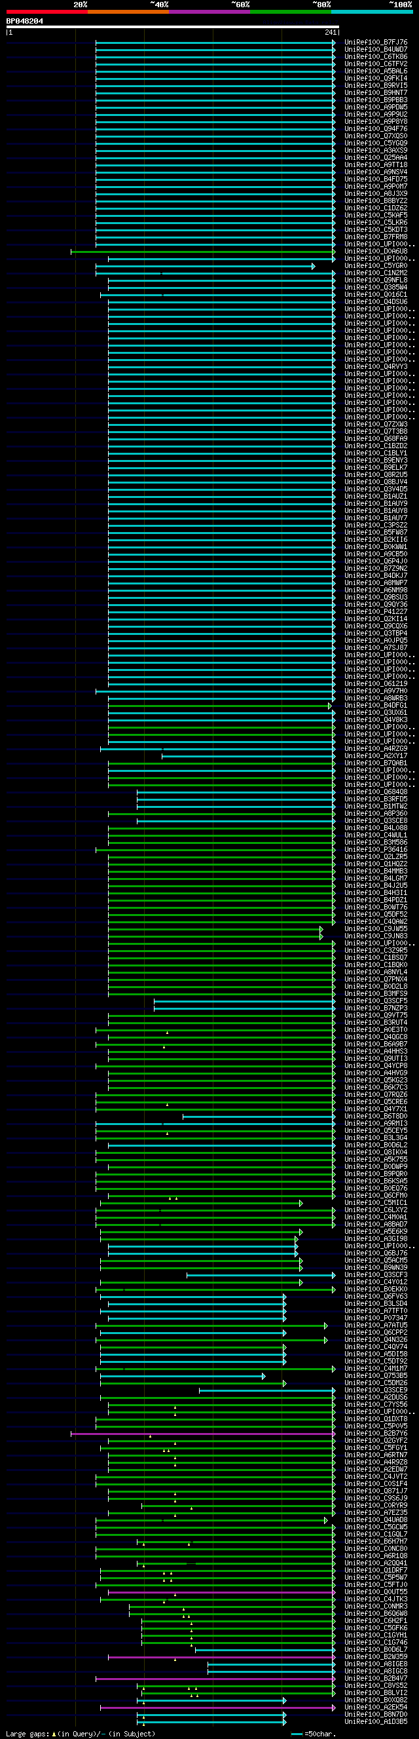
Task: Select hit label UniRef100_A4RZG9
Action: 376,749
